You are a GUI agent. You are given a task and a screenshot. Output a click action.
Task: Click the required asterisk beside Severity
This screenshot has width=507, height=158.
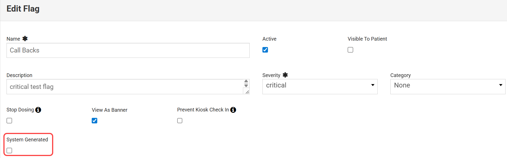point(285,75)
